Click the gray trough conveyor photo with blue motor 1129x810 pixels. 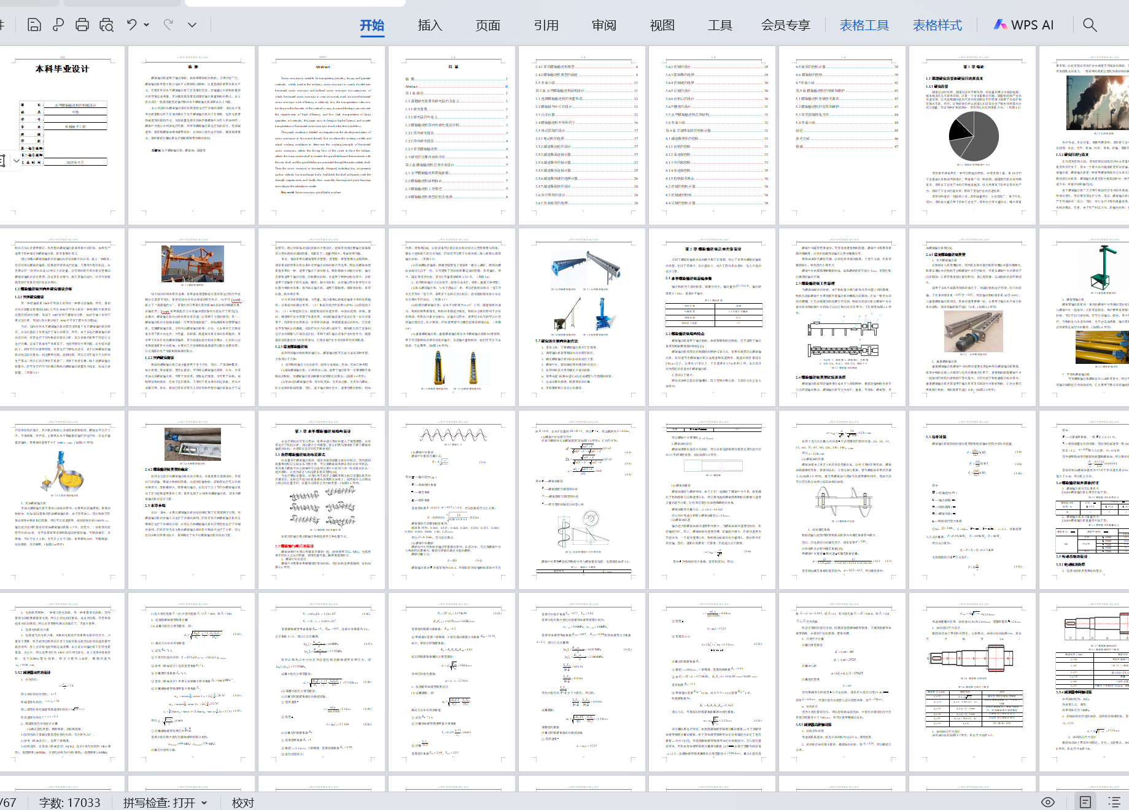pyautogui.click(x=973, y=331)
